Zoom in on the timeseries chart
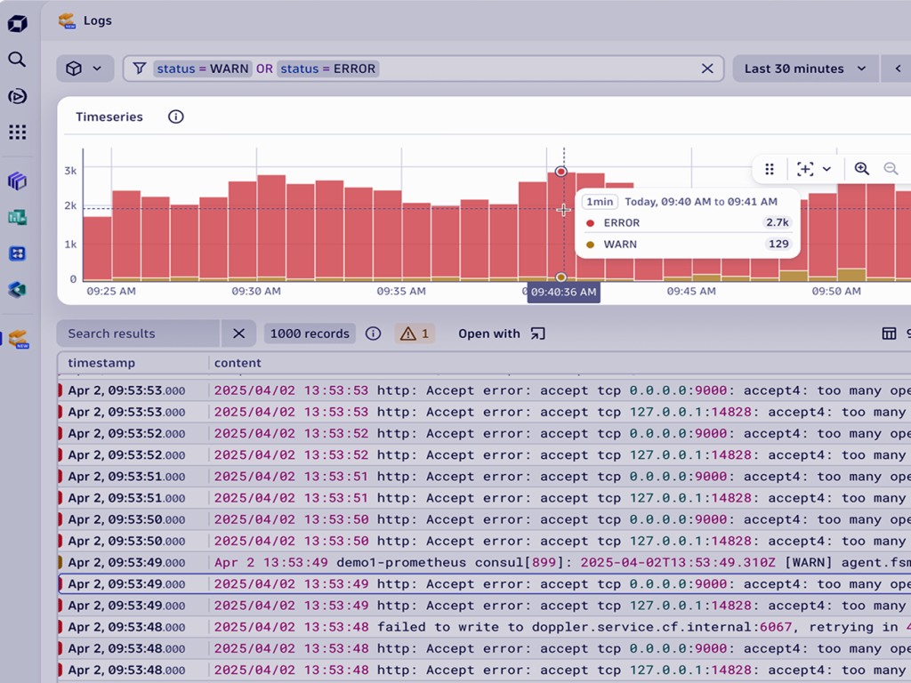The image size is (911, 683). click(861, 169)
